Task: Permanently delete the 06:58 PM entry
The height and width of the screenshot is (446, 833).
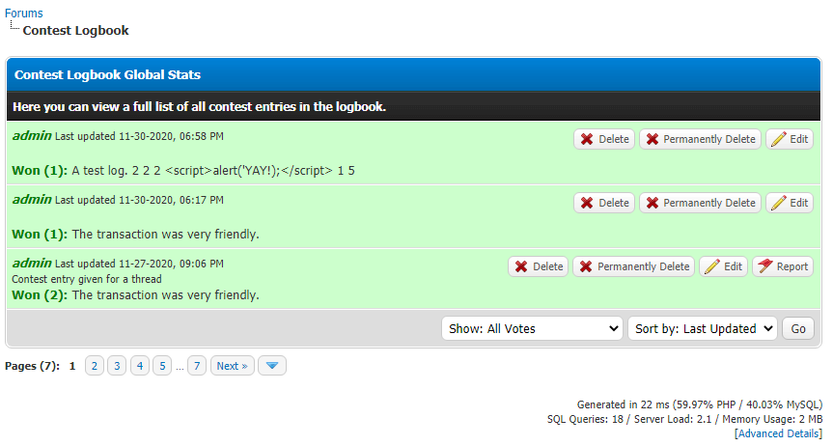Action: point(700,139)
